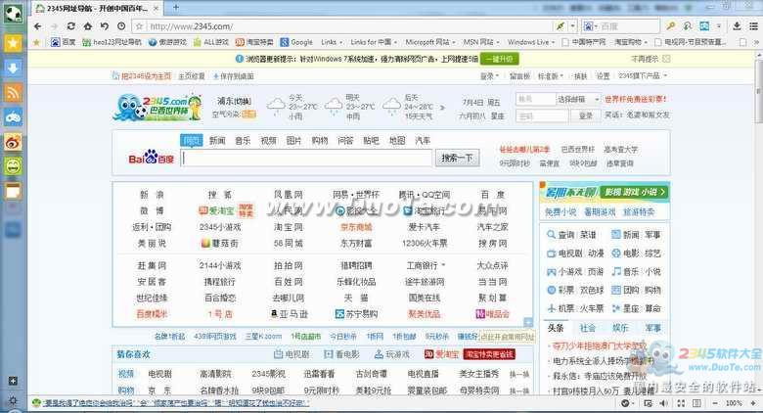763x413 pixels.
Task: Expand MSN 网站 bookmark folder
Action: [x=481, y=42]
